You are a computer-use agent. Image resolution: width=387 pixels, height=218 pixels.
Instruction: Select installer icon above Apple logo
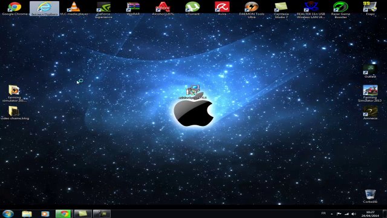(x=193, y=92)
